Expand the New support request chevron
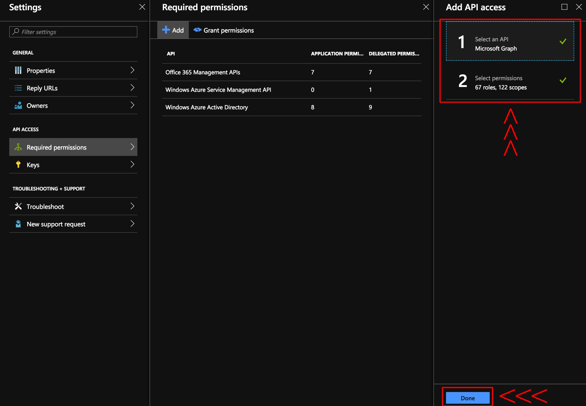586x406 pixels. [132, 224]
